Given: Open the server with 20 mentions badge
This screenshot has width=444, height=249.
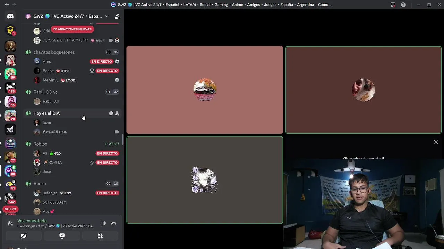Looking at the screenshot, I should point(10,115).
